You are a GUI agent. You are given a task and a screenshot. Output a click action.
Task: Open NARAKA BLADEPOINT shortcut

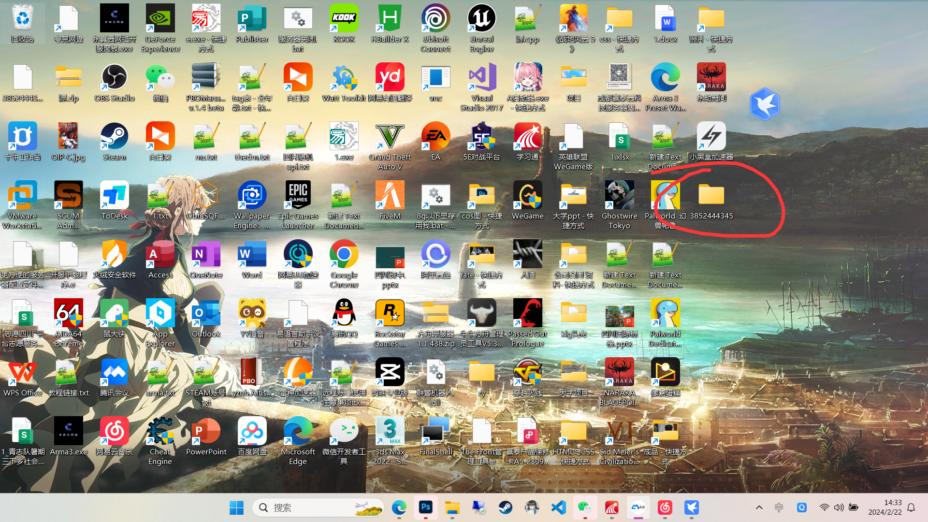click(620, 382)
